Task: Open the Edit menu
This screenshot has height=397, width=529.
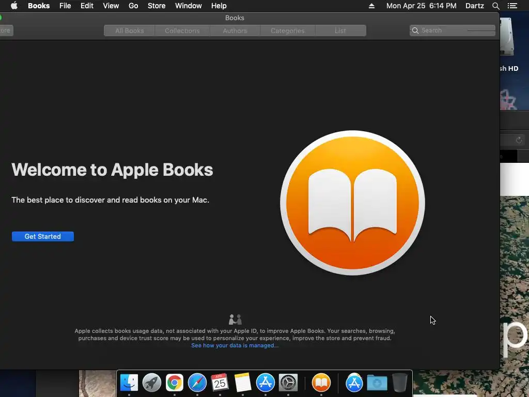Action: (87, 6)
